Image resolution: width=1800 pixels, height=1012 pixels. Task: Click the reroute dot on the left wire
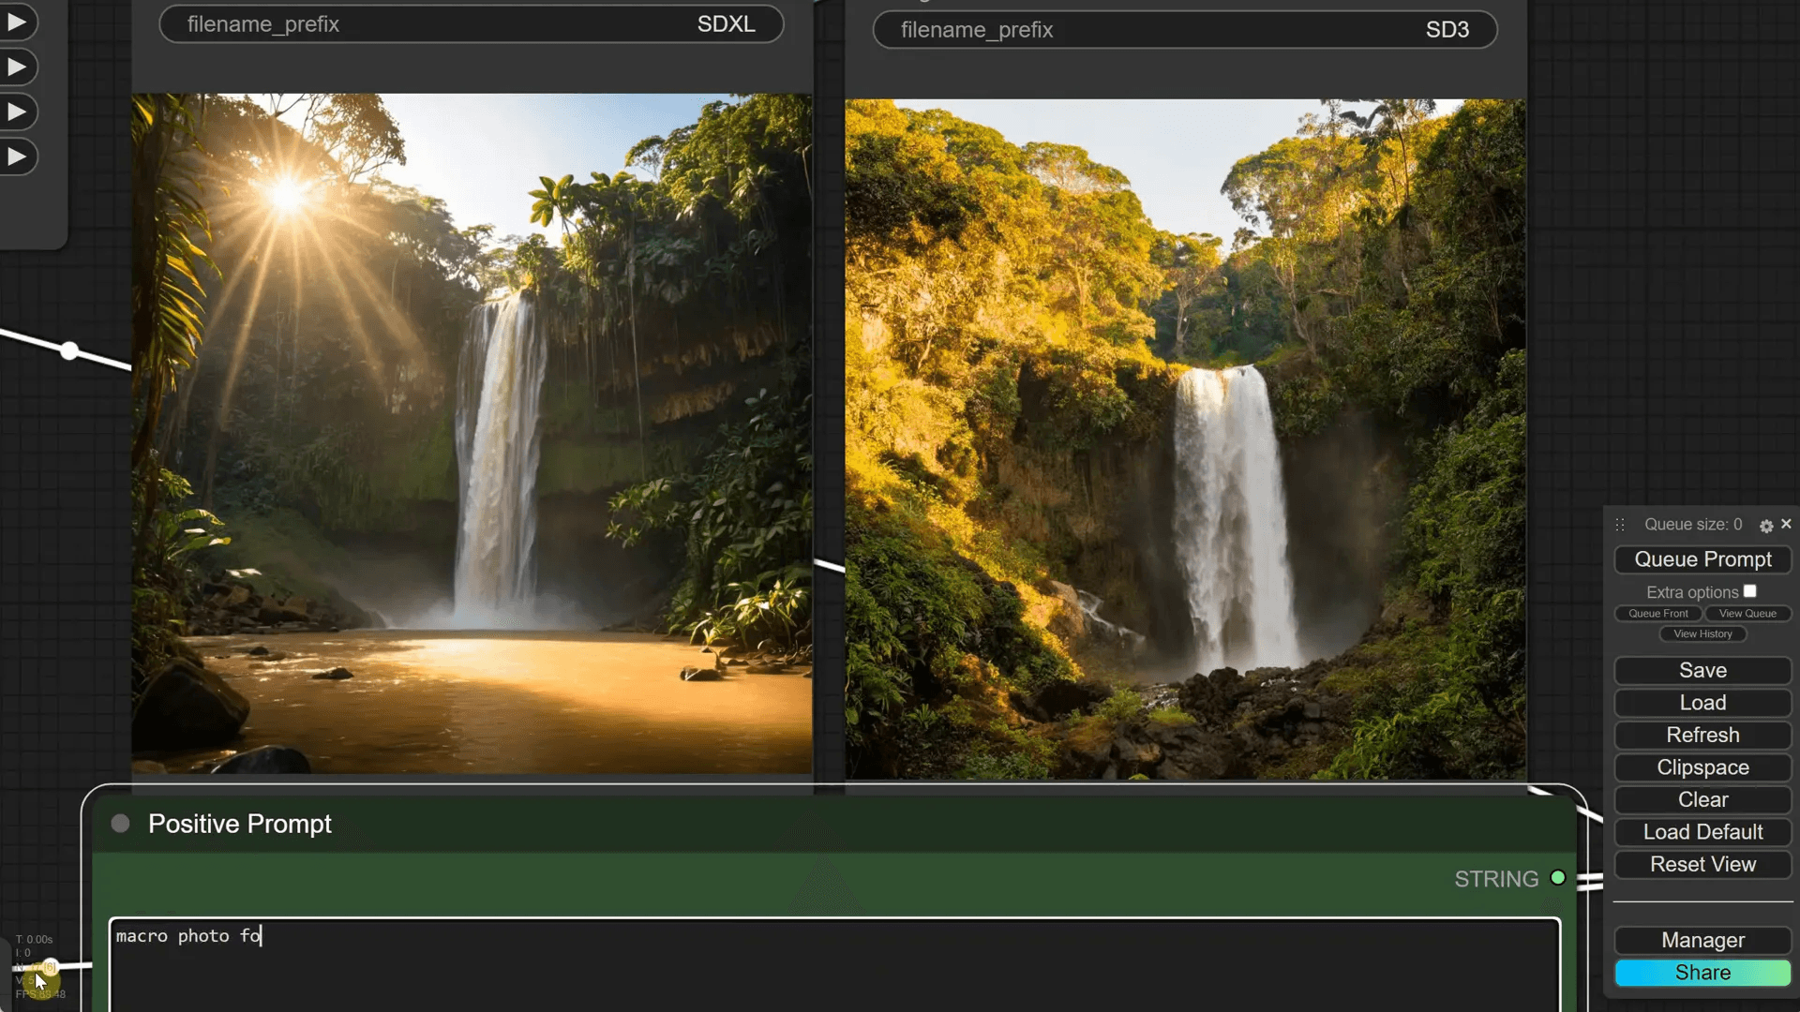[70, 351]
